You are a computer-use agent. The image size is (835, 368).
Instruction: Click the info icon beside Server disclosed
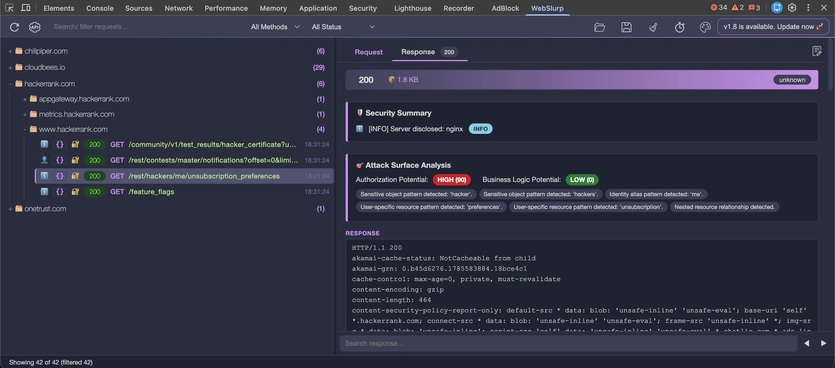click(x=360, y=129)
